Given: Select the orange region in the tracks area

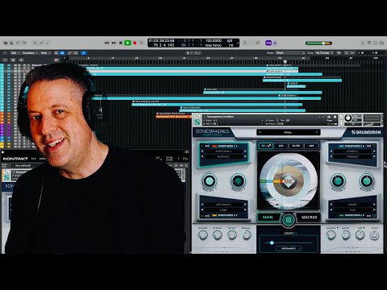Looking at the screenshot, I should click(173, 117).
